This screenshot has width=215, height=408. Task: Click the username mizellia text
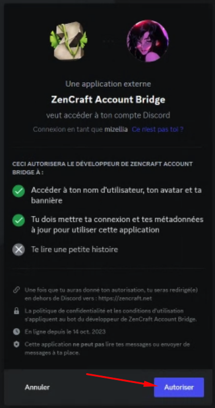click(116, 130)
